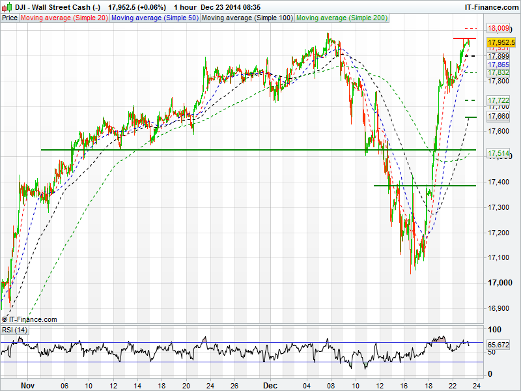Open the IT-Finance.com link at top right

493,7
